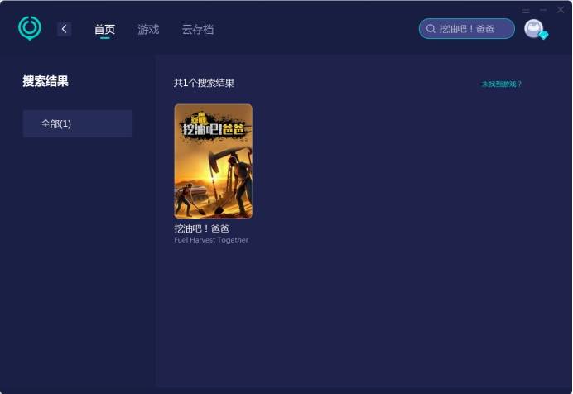Viewport: 573px width, 394px height.
Task: Click the search magnifier icon
Action: pos(431,28)
